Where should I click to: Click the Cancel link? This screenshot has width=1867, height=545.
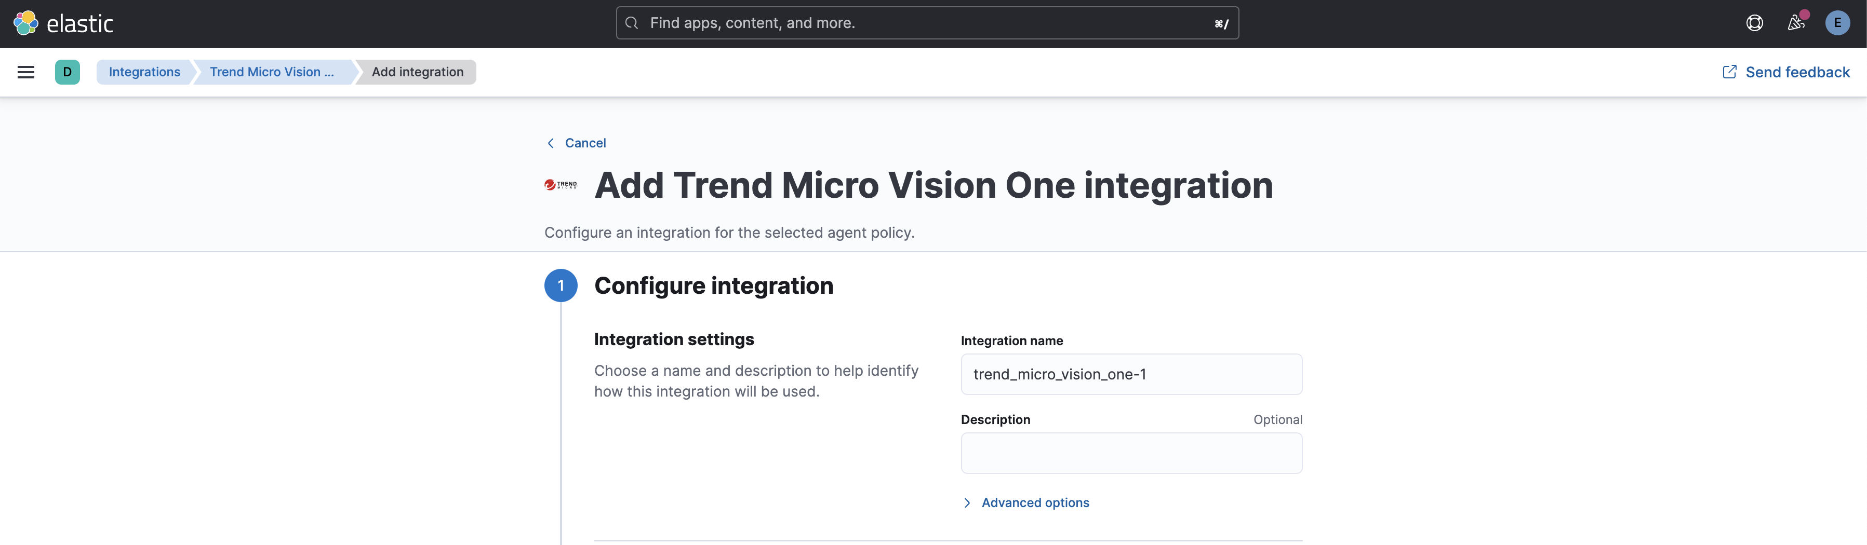pos(585,143)
